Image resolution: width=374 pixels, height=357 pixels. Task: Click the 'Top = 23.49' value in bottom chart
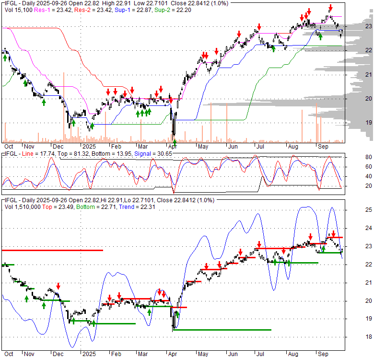click(58, 207)
